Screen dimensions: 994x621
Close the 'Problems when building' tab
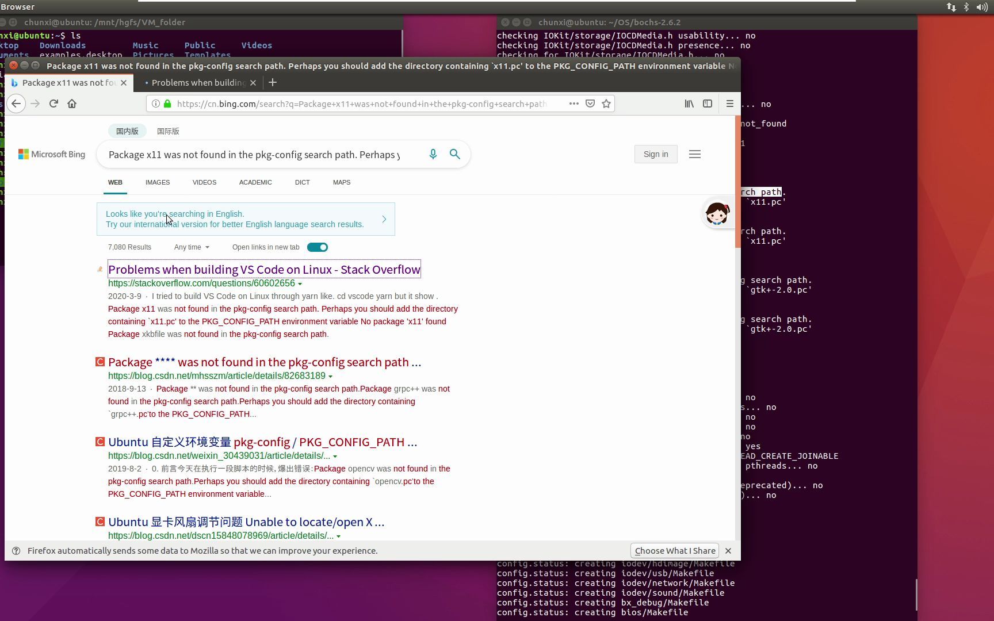coord(253,83)
